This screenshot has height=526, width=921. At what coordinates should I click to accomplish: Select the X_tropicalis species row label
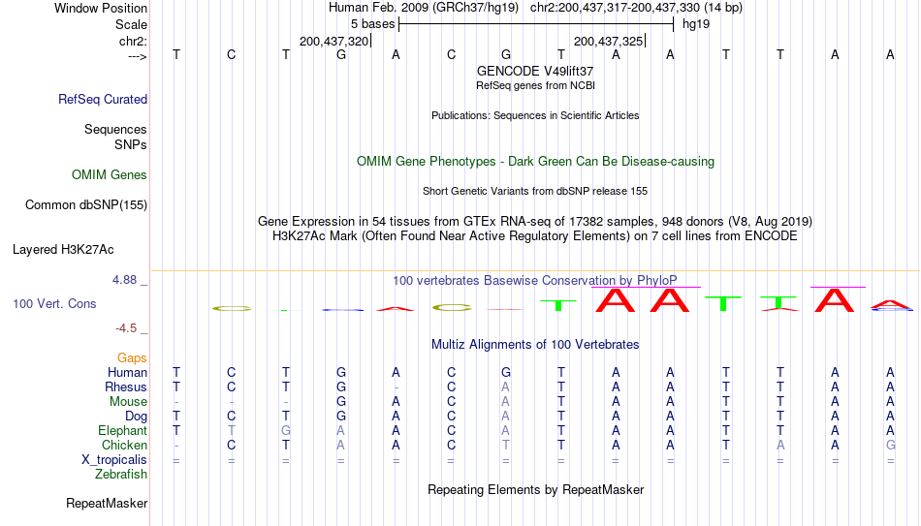pyautogui.click(x=114, y=460)
